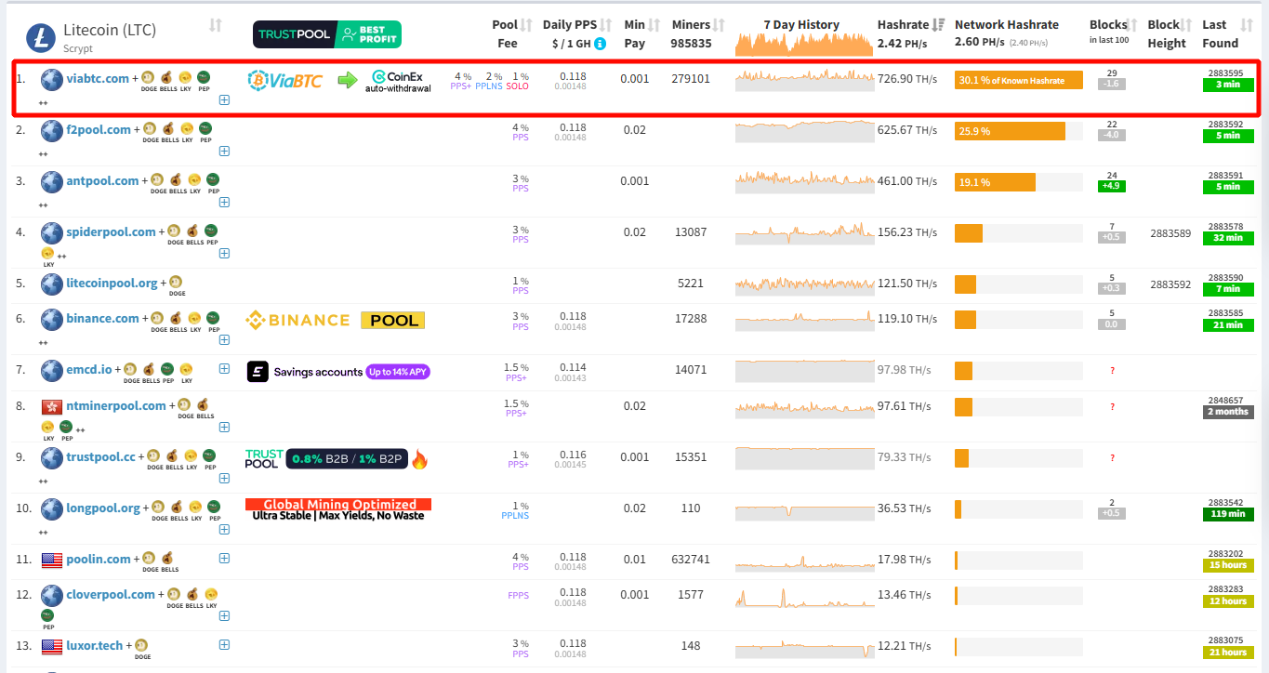Viewport: 1269px width, 673px height.
Task: Sort by Min Pay column
Action: pyautogui.click(x=654, y=25)
